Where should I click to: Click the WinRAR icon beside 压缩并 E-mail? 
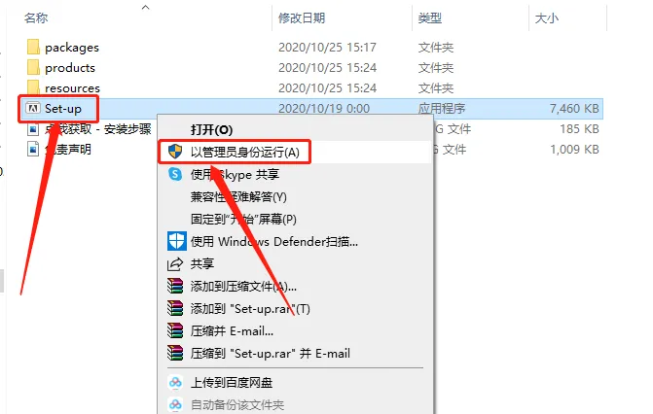point(175,330)
